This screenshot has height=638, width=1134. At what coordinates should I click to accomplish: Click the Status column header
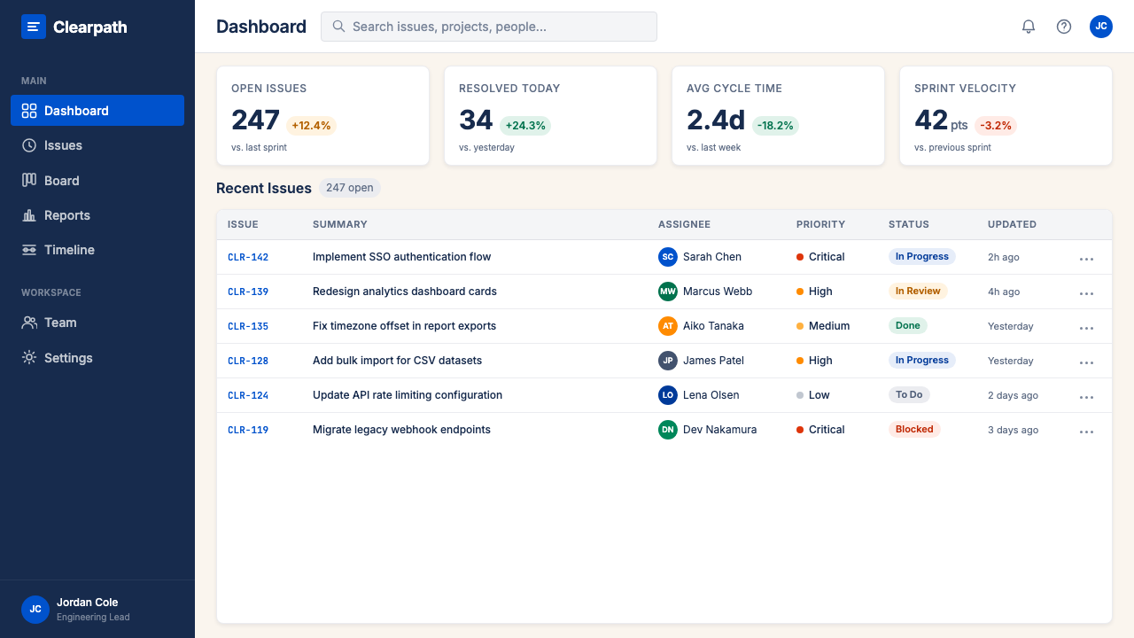coord(909,225)
